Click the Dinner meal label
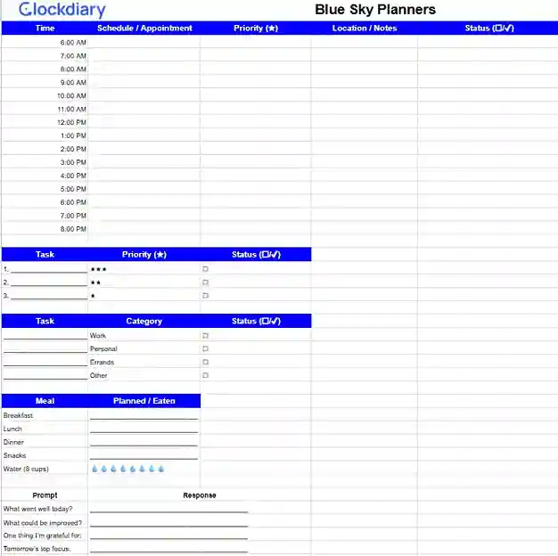Screen dimensions: 558x556 pyautogui.click(x=13, y=442)
